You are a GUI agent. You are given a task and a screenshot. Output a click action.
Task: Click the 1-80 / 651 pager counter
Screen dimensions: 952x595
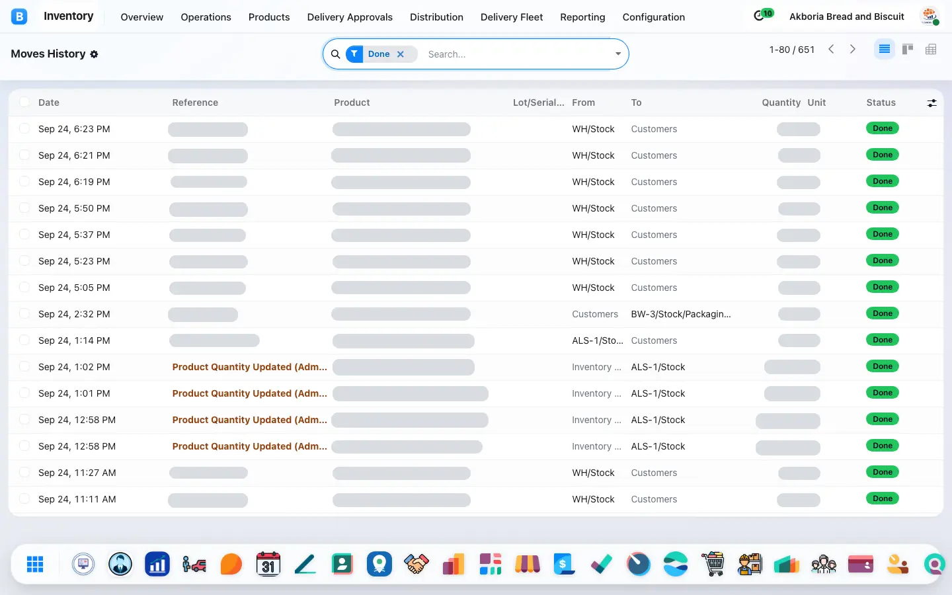(792, 50)
